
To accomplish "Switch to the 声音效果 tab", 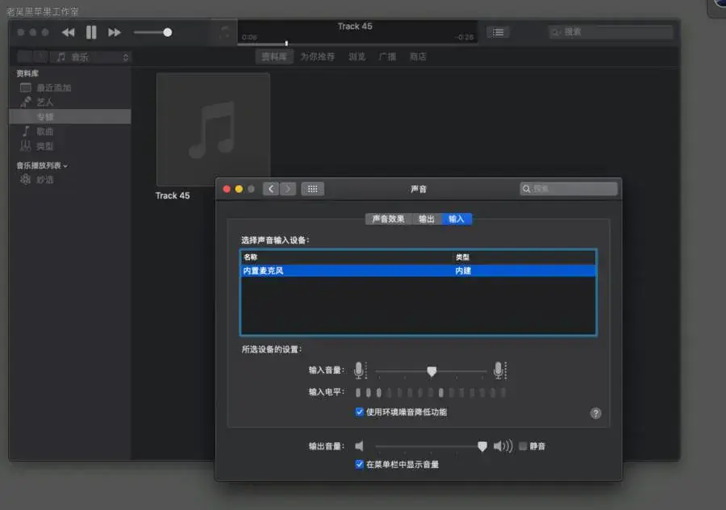I will pos(389,219).
